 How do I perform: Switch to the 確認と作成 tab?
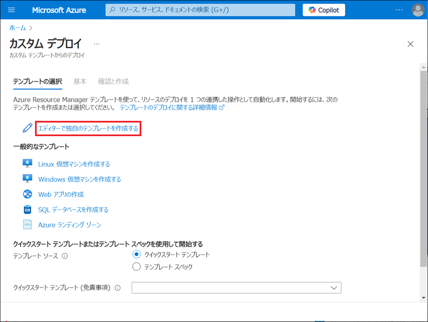point(113,81)
